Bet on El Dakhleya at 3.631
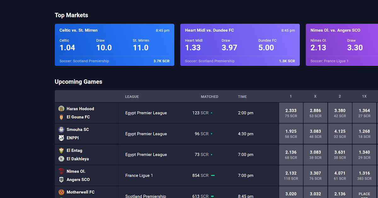This screenshot has height=198, width=378. 340,155
